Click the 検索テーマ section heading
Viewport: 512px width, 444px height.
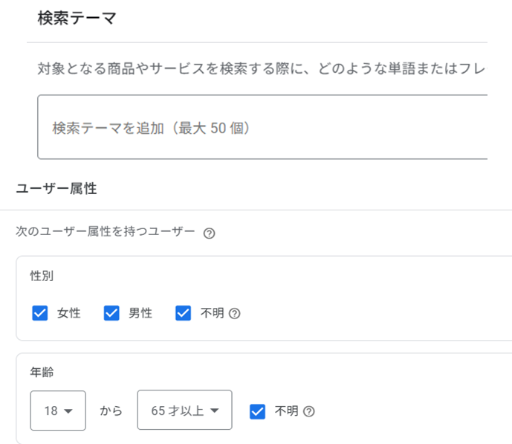point(77,19)
